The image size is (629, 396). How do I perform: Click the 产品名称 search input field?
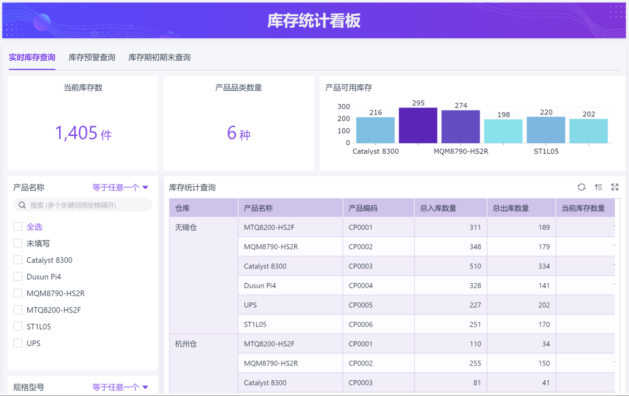(86, 205)
